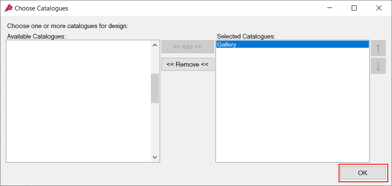Click empty space below Gallery in Selected list
This screenshot has height=186, width=392.
[x=292, y=105]
